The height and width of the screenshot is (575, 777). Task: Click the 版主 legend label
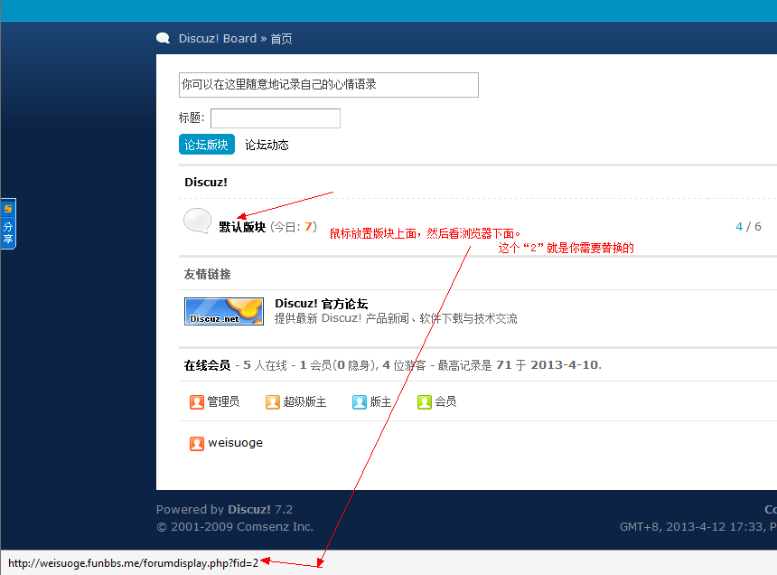point(380,401)
